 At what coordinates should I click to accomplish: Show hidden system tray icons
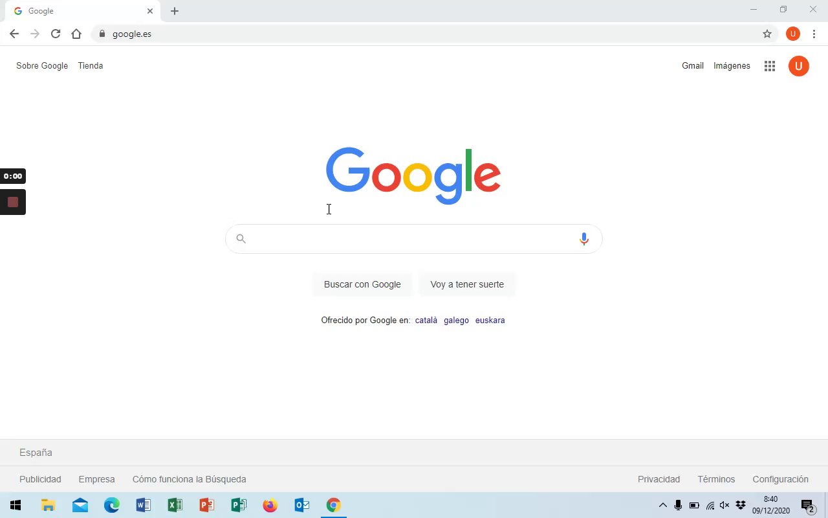pyautogui.click(x=662, y=505)
